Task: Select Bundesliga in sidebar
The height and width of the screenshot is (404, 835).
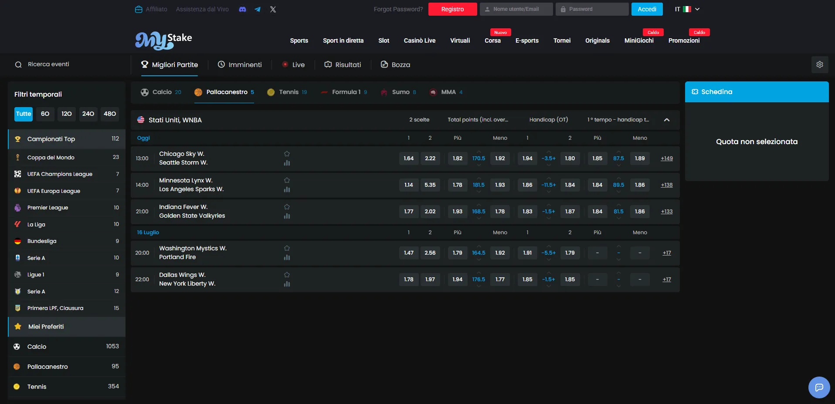Action: tap(67, 241)
